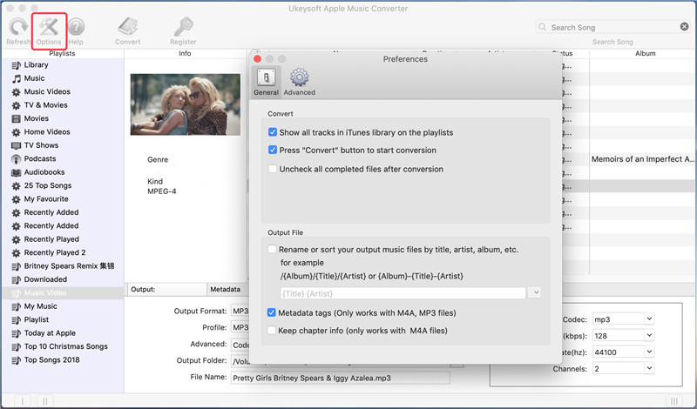Click the Register key icon

183,27
